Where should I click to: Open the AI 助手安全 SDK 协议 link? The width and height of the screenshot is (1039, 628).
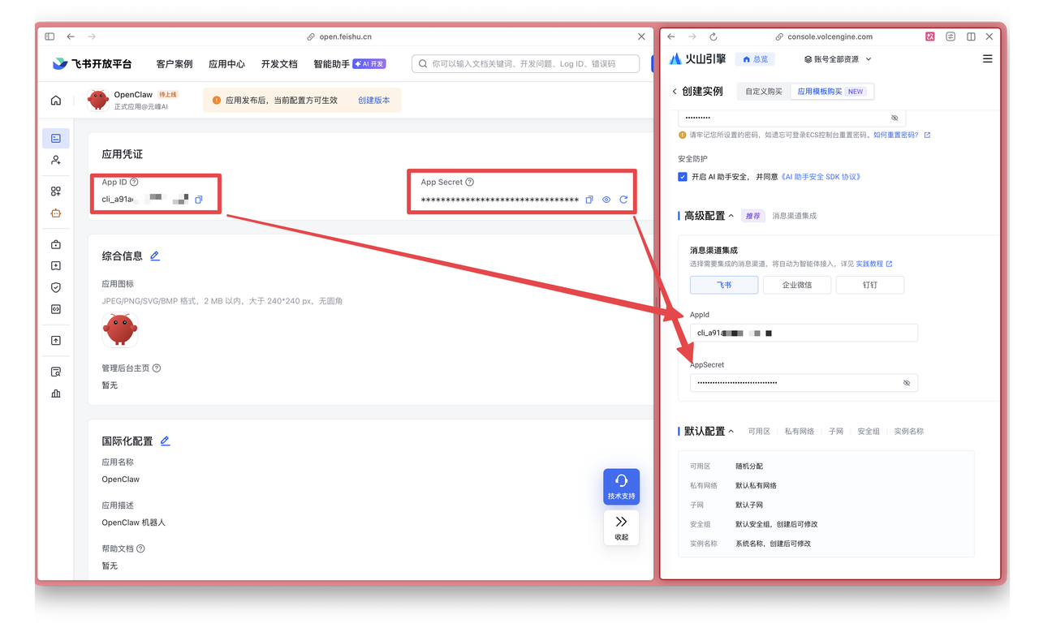(821, 177)
